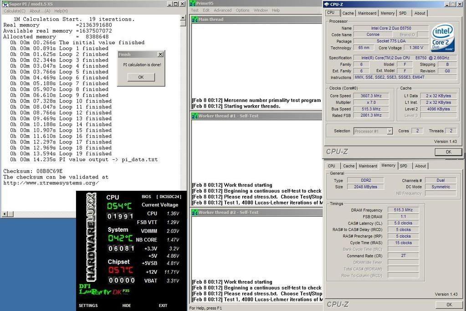The image size is (466, 311).
Task: Select the Mainboard tab in lower CPU-Z window
Action: coord(368,166)
